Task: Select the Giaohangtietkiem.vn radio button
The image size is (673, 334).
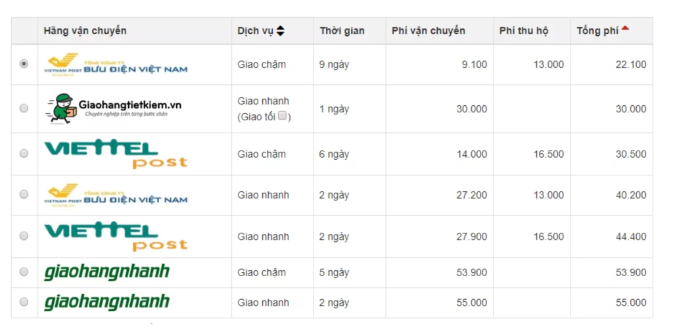Action: click(x=24, y=108)
